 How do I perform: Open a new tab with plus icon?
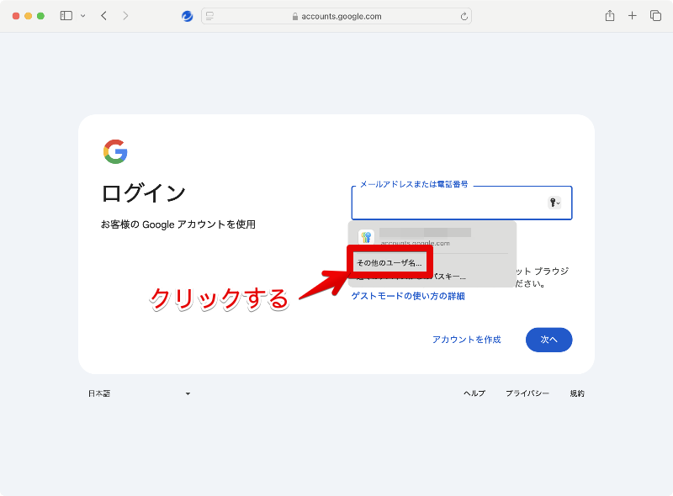pyautogui.click(x=633, y=16)
